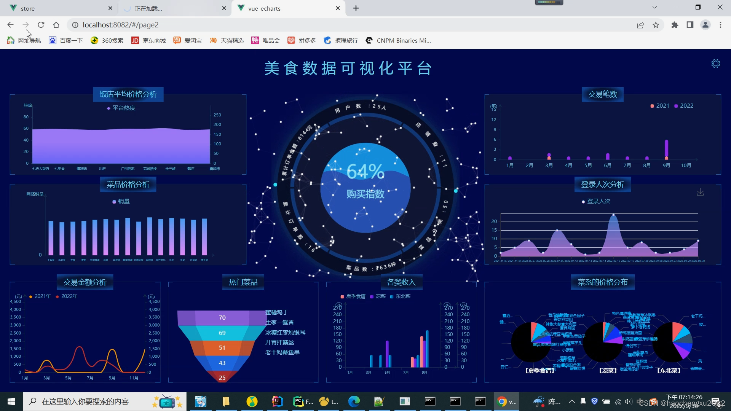Open the Edge browser from the taskbar
The image size is (731, 411).
pos(354,401)
